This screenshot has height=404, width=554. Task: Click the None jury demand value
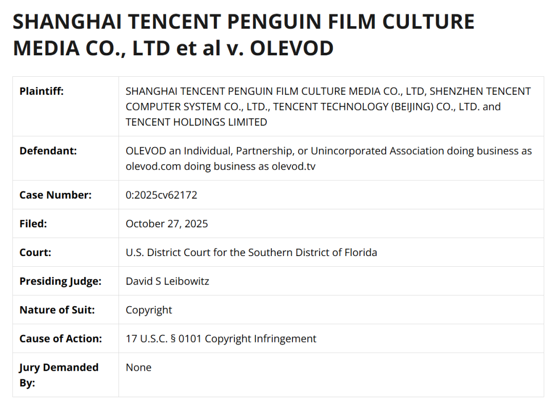coord(138,368)
